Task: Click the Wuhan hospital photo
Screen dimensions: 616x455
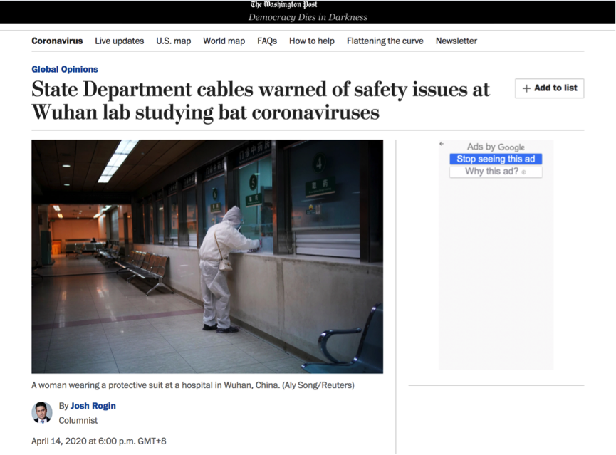Action: pyautogui.click(x=207, y=256)
